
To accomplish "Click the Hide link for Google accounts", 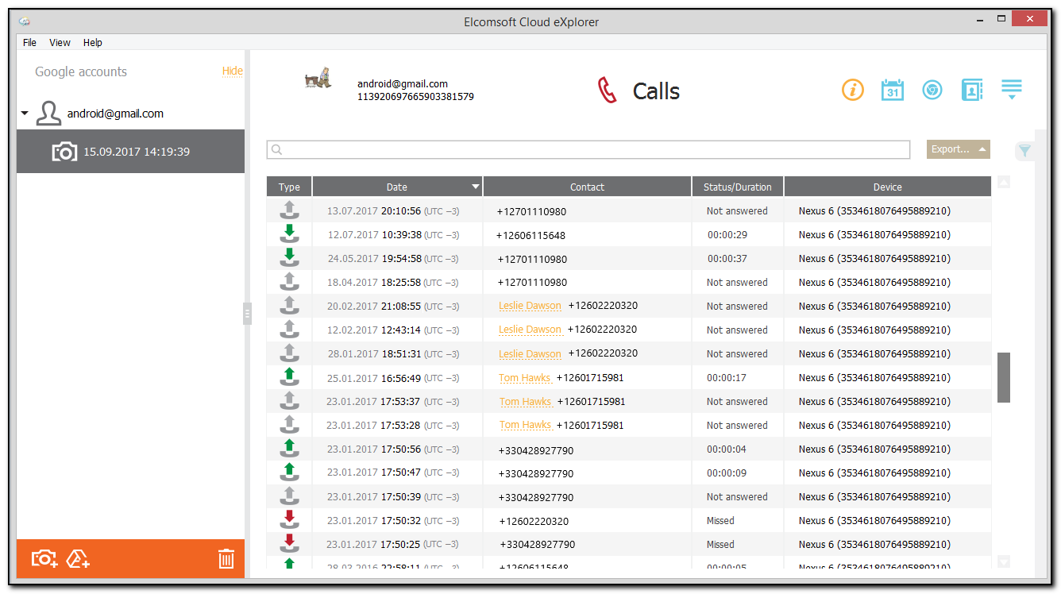I will click(x=232, y=71).
